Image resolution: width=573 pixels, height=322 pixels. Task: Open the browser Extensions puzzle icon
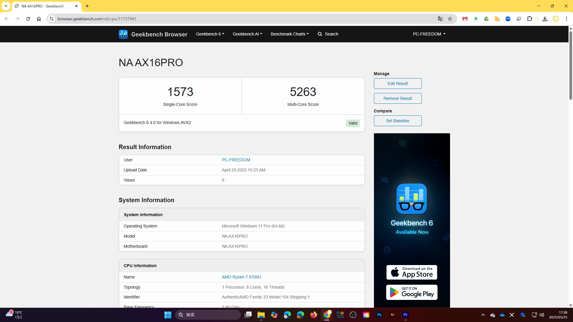(529, 19)
